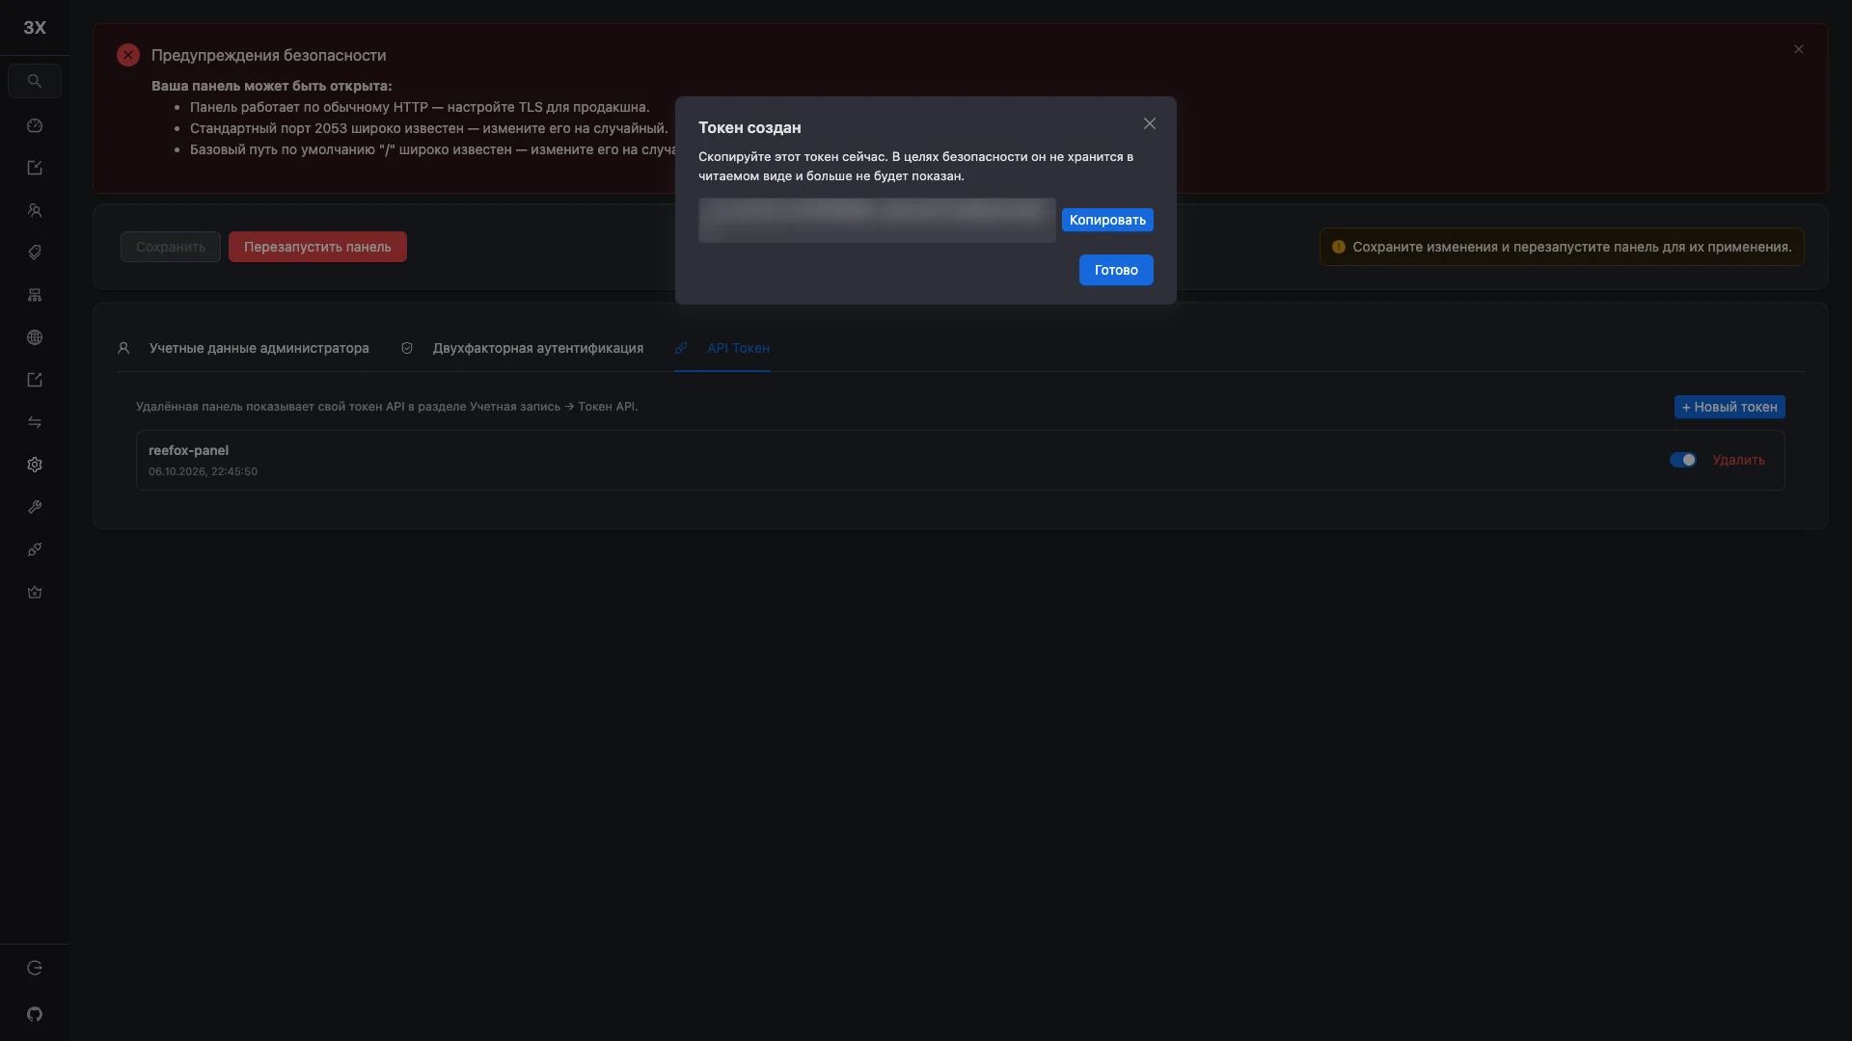Open the GitHub icon in sidebar

(35, 1014)
